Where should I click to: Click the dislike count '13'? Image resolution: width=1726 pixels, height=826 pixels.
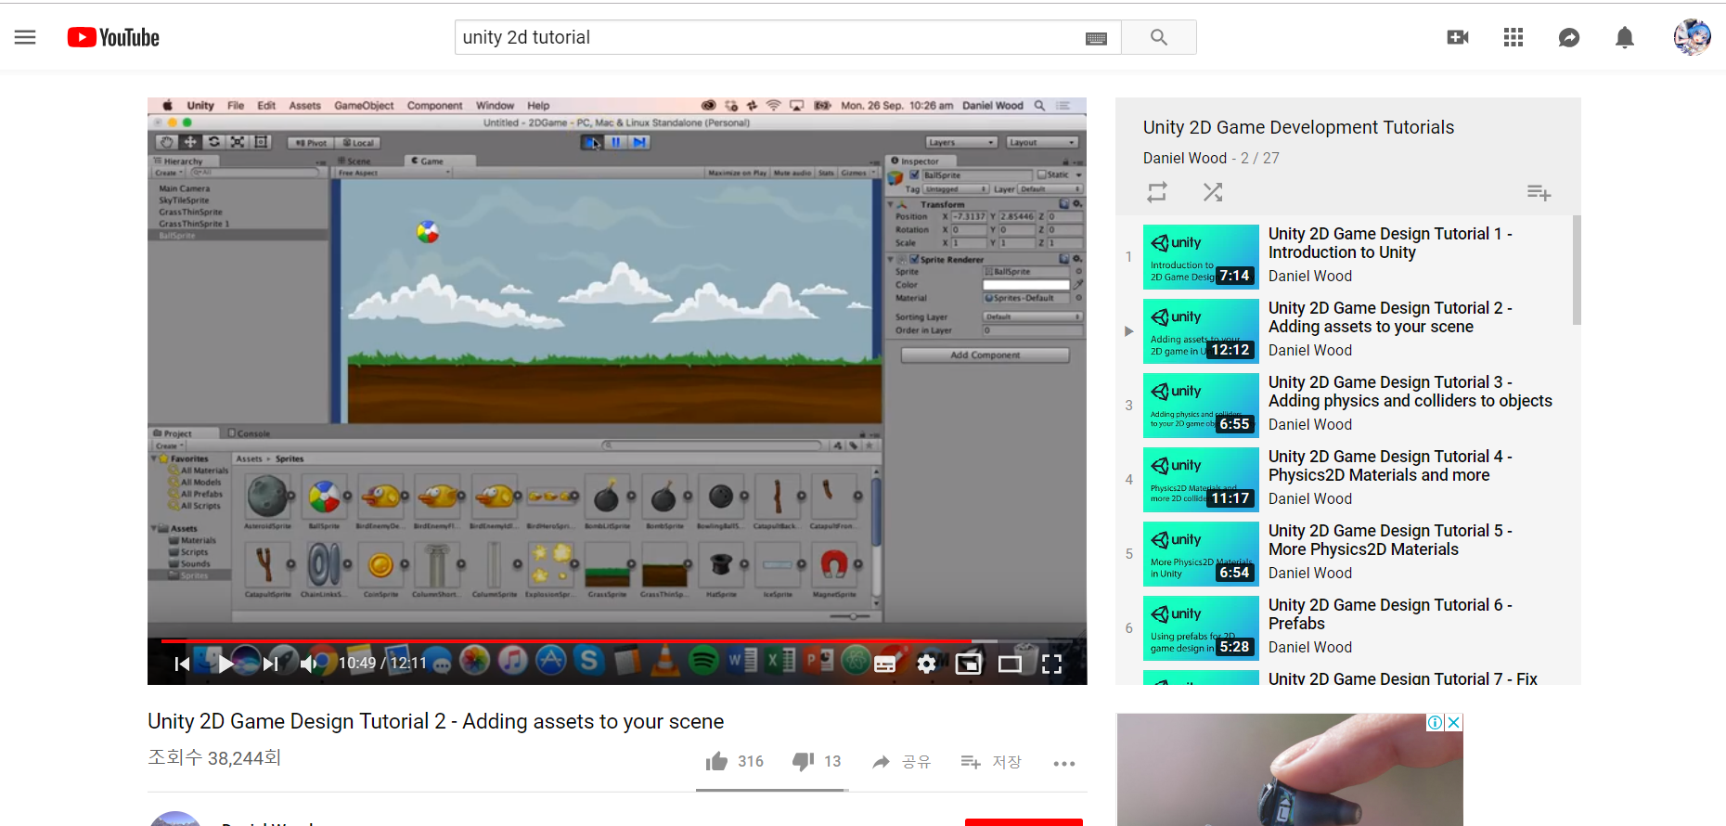[x=832, y=761]
